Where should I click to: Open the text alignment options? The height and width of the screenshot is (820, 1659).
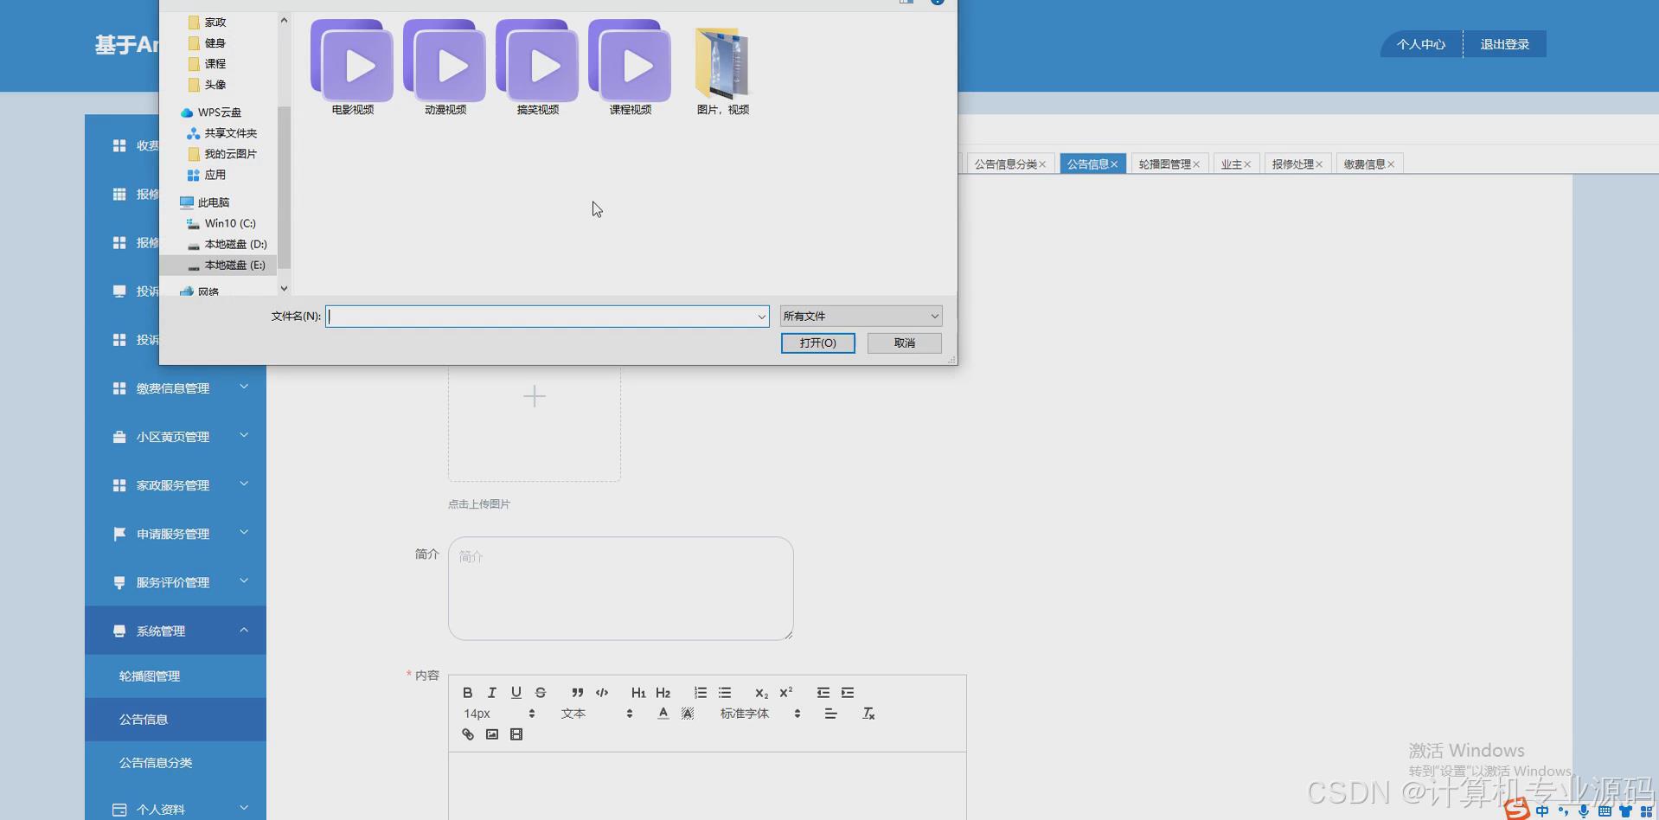pos(830,714)
